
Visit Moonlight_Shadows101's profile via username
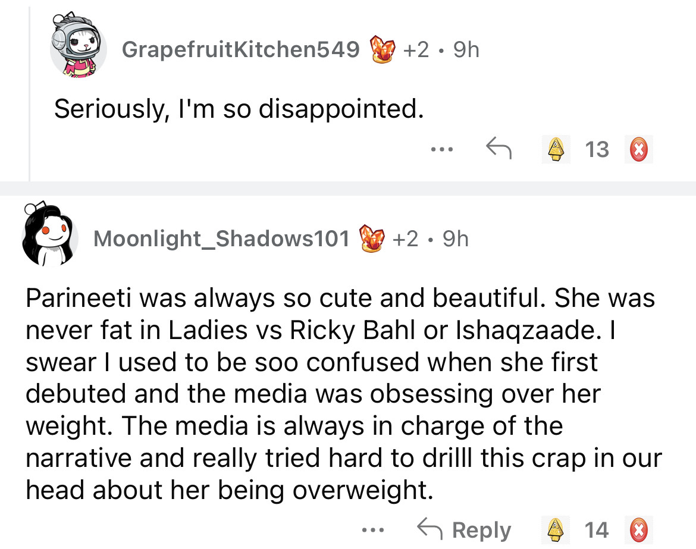221,239
